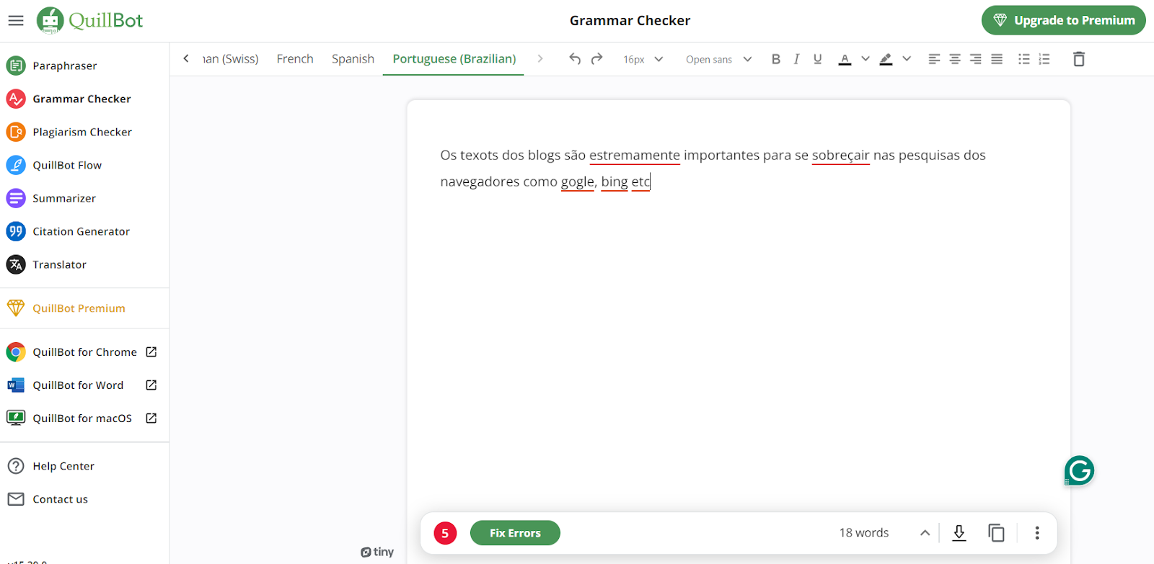Switch to the Spanish language tab
This screenshot has width=1154, height=564.
point(353,59)
